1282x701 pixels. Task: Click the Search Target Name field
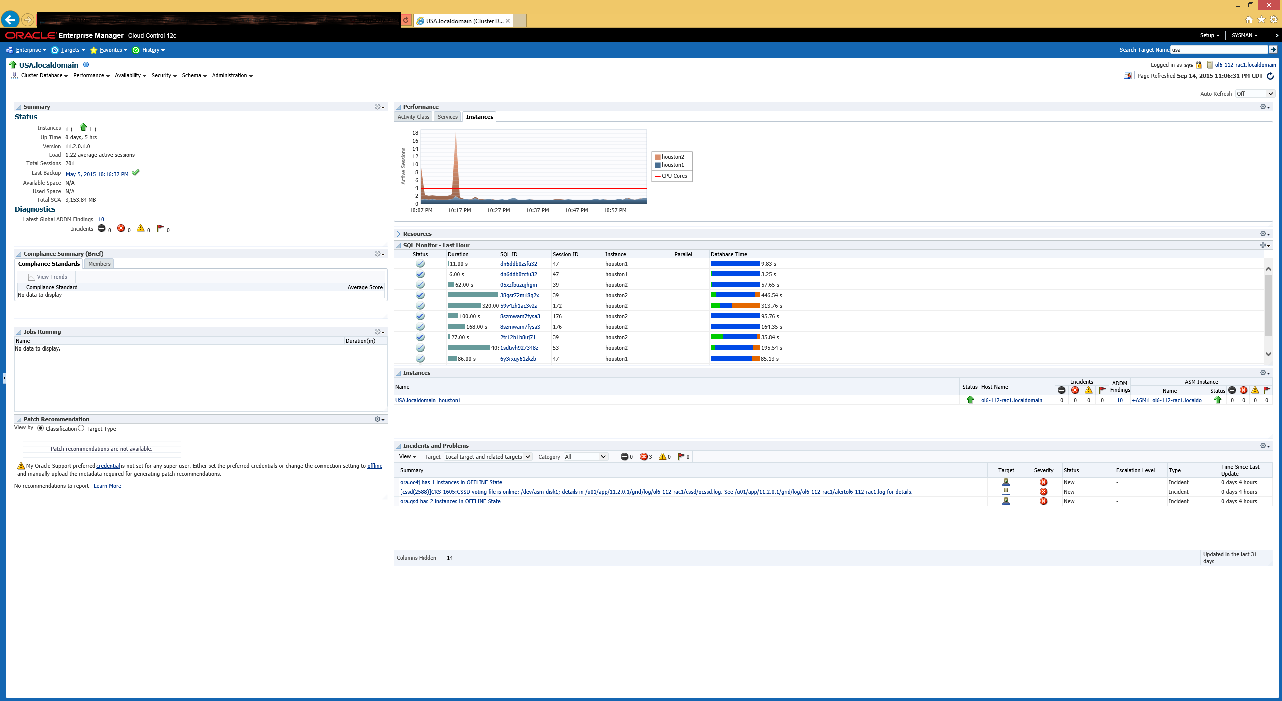coord(1218,50)
